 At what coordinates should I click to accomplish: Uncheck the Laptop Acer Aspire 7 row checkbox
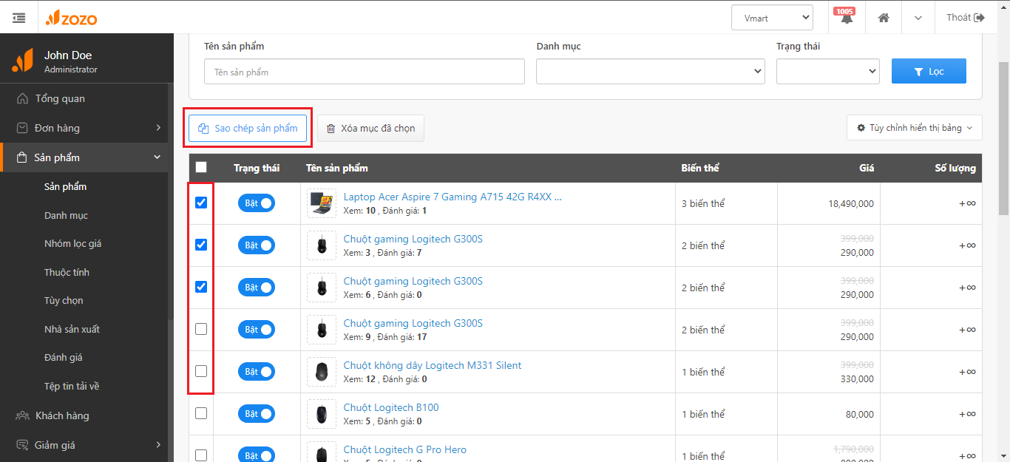(201, 203)
